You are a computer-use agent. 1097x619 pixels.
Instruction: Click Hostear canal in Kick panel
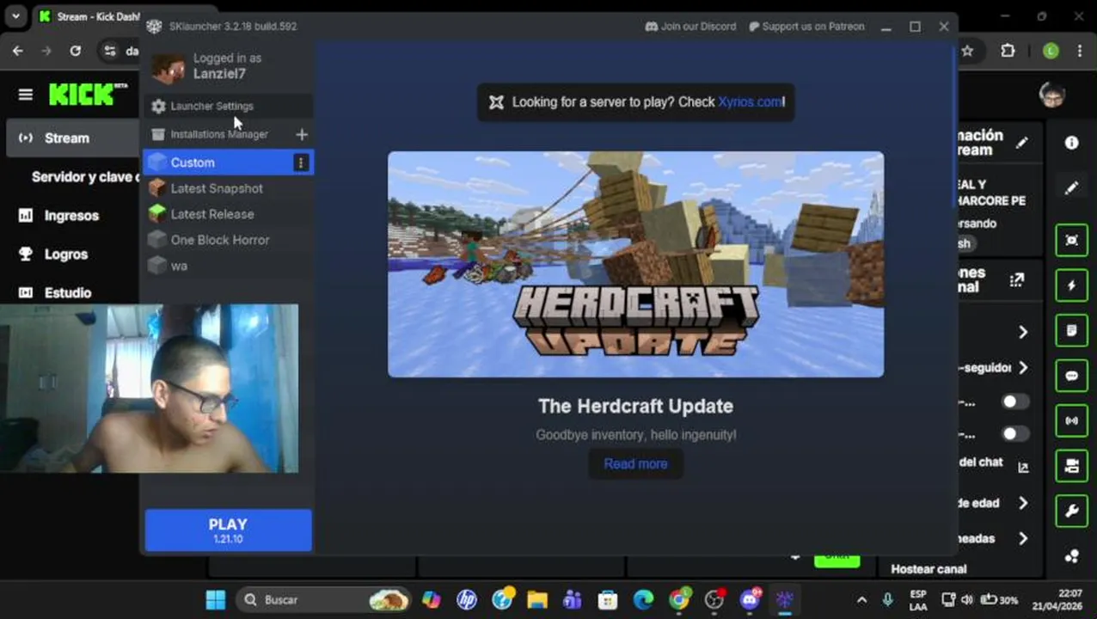pos(928,569)
